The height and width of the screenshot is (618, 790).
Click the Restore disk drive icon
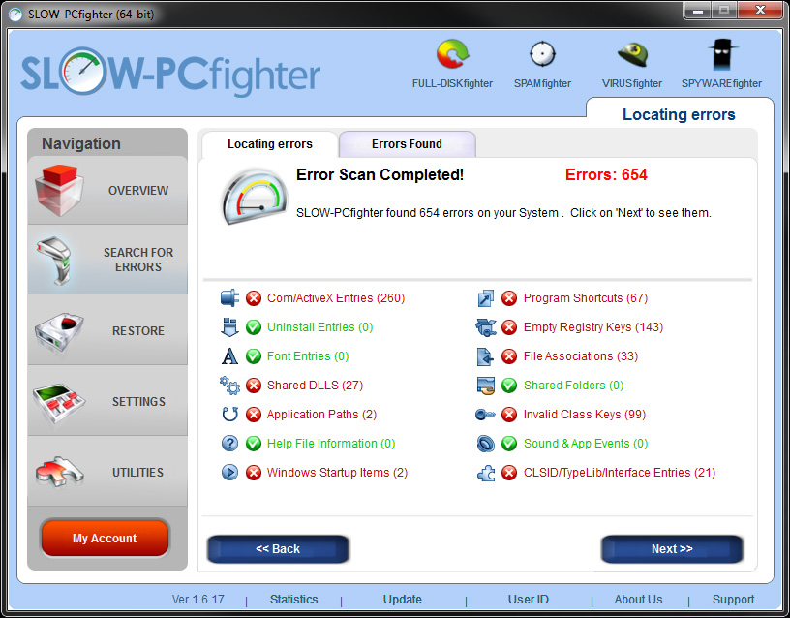point(59,330)
